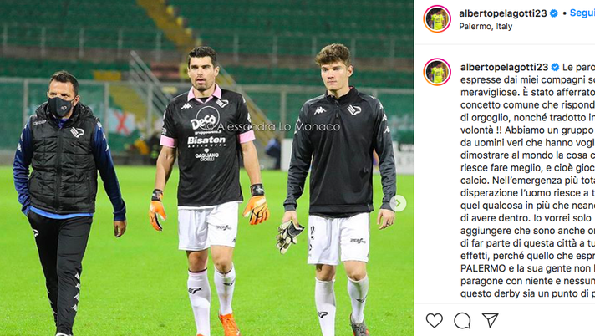Click the caption line starting with "meravigliose"

point(527,92)
